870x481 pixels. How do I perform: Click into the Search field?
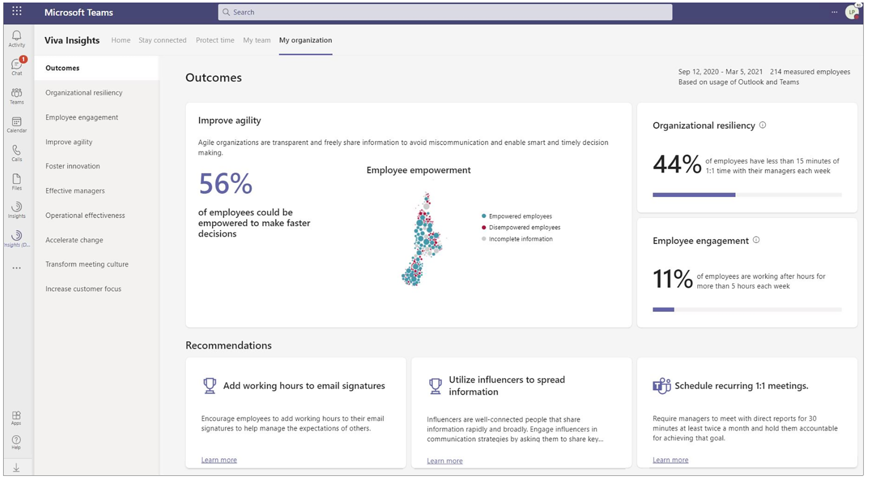[445, 12]
